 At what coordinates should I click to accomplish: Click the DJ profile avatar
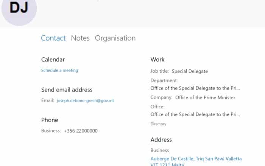click(x=19, y=8)
